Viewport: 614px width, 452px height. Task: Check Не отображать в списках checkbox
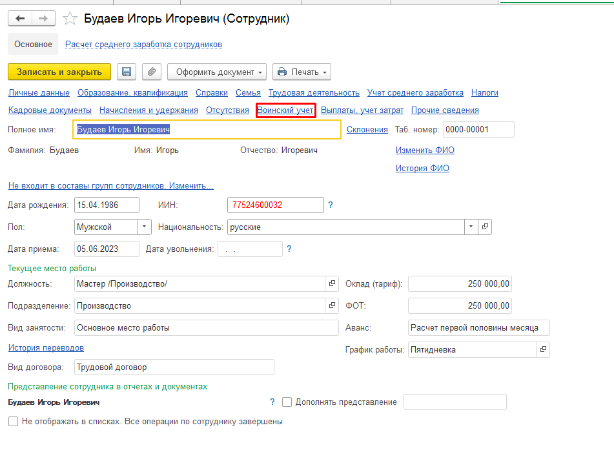(x=13, y=422)
